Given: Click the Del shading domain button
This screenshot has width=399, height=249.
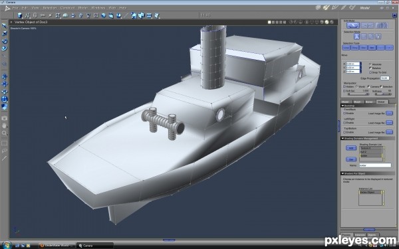Looking at the screenshot, I should click(351, 159).
